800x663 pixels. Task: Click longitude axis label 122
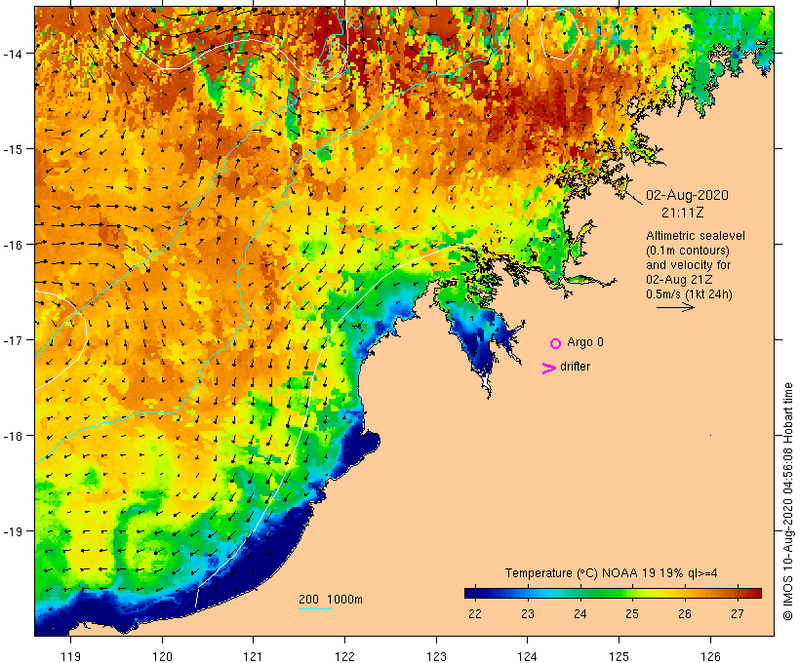[x=344, y=656]
